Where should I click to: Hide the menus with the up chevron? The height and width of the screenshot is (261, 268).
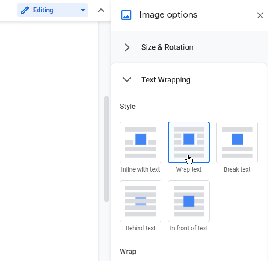[101, 10]
